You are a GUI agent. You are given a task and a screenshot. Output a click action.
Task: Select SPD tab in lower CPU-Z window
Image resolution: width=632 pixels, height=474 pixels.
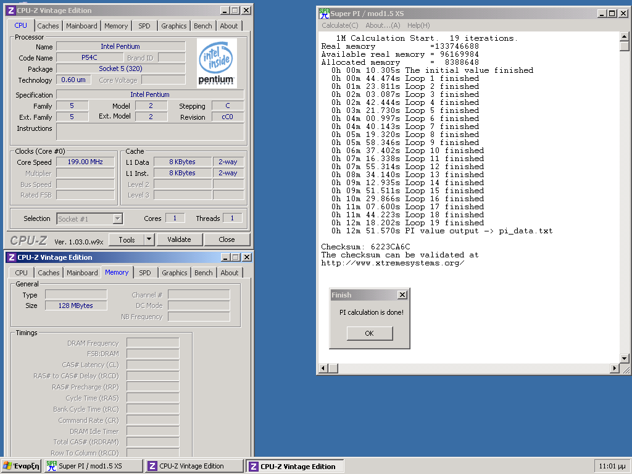(145, 273)
